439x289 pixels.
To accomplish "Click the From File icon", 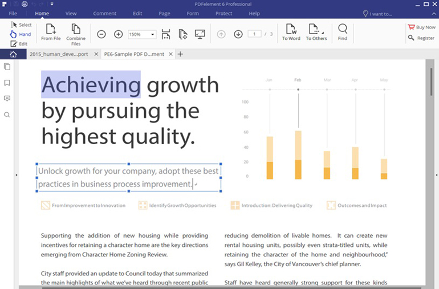I will (51, 30).
